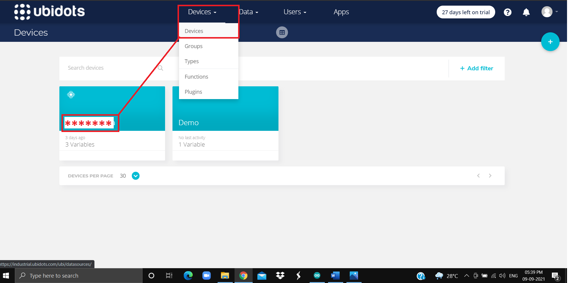This screenshot has width=570, height=283.
Task: Open Arduino IDE from taskbar
Action: 317,276
